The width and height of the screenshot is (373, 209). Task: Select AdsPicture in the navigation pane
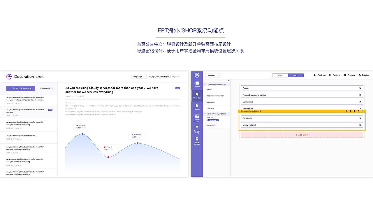click(x=210, y=109)
